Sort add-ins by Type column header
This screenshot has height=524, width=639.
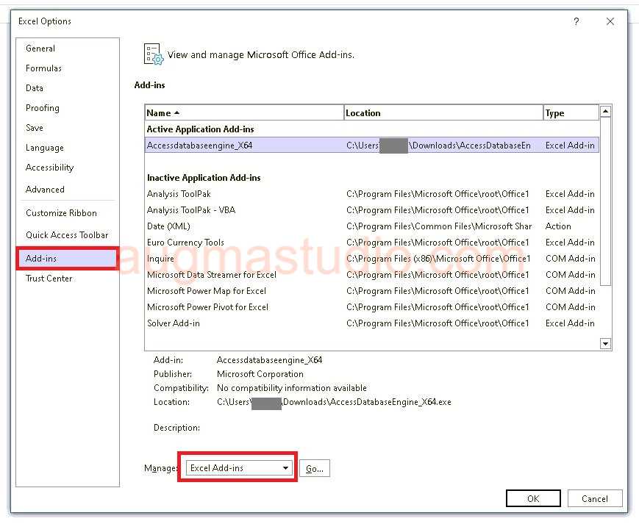coord(570,113)
